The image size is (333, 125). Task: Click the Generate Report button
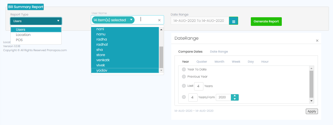click(x=266, y=22)
